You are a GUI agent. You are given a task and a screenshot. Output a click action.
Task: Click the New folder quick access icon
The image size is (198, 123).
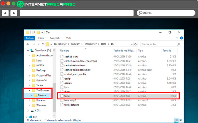(x=38, y=33)
